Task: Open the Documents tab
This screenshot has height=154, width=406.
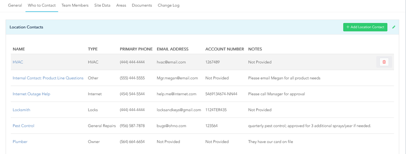Action: click(x=142, y=5)
